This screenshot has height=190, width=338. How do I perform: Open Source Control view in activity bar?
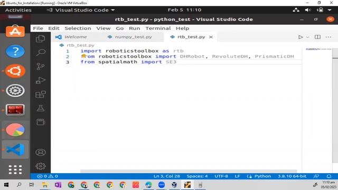click(x=41, y=66)
